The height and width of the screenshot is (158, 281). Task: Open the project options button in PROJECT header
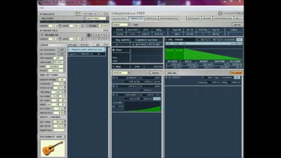pos(106,14)
